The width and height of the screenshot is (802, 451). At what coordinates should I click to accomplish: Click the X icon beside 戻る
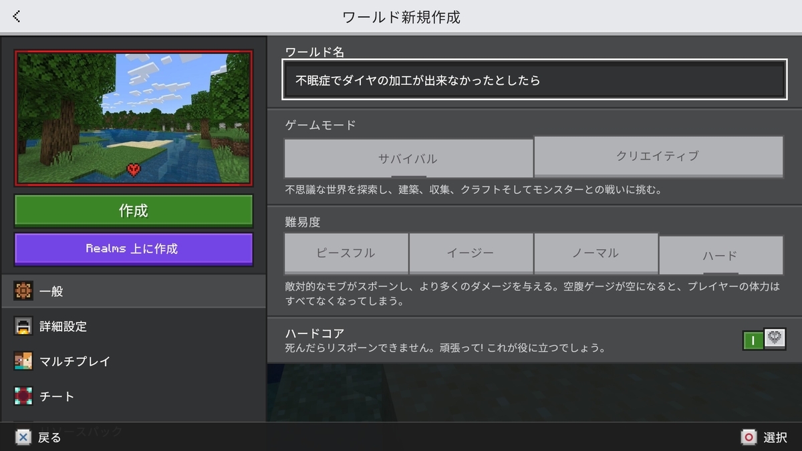pos(23,437)
